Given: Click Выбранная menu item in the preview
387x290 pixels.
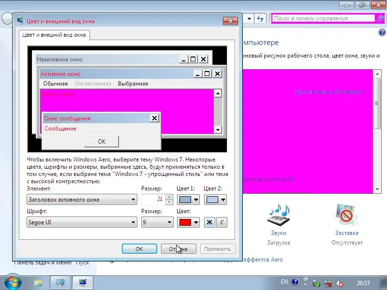Looking at the screenshot, I should tap(133, 84).
